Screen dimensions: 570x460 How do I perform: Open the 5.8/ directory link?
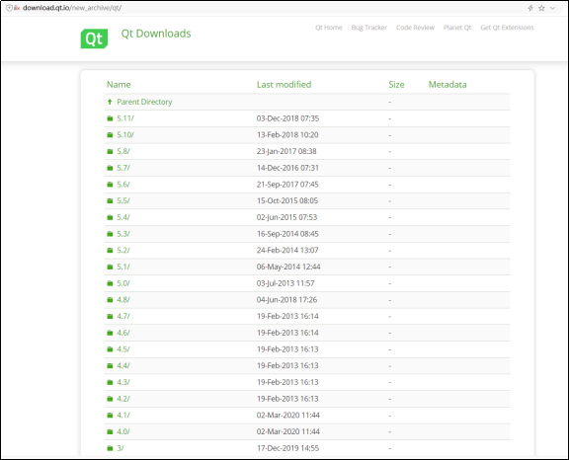[123, 151]
